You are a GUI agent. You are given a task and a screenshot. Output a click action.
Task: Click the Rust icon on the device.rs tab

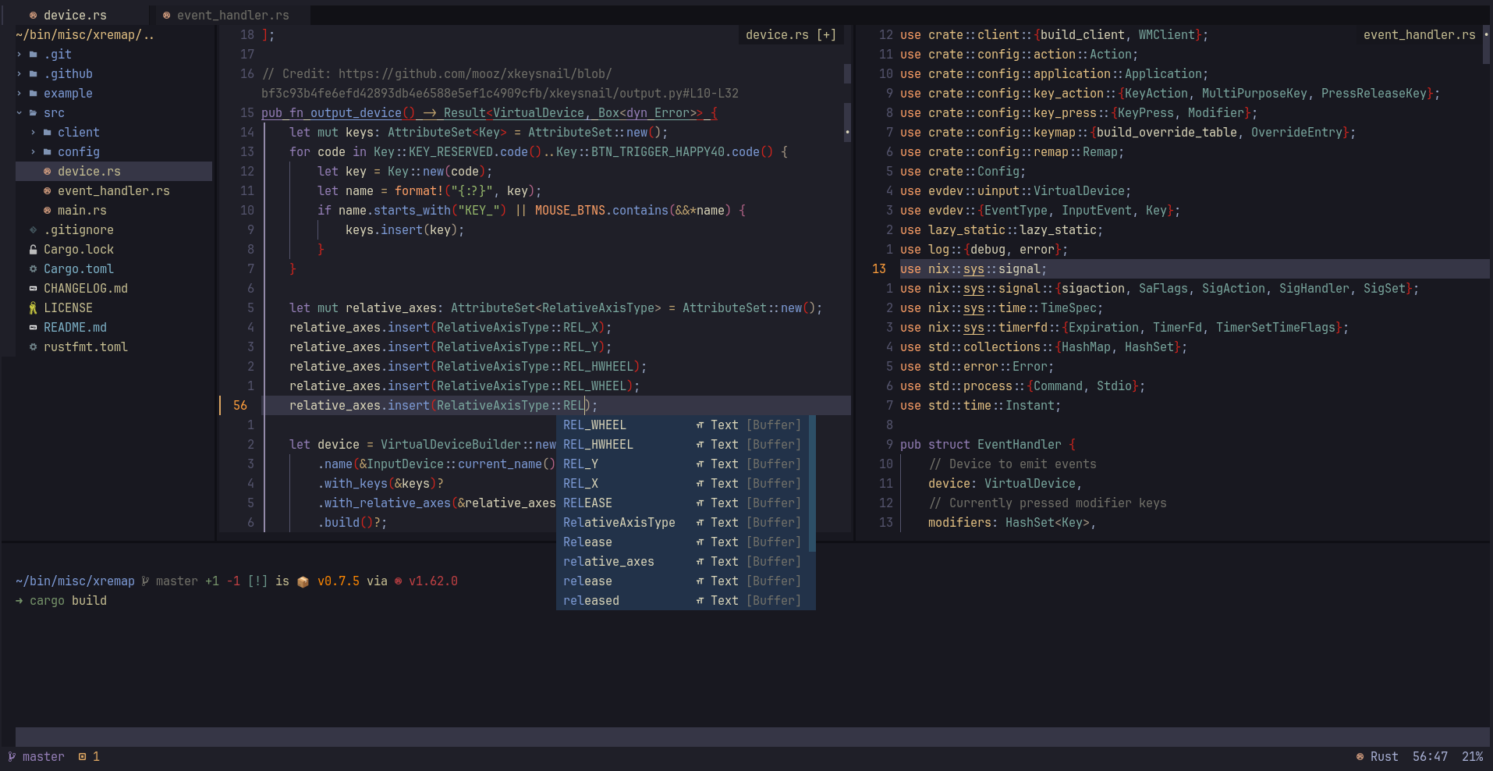coord(33,15)
